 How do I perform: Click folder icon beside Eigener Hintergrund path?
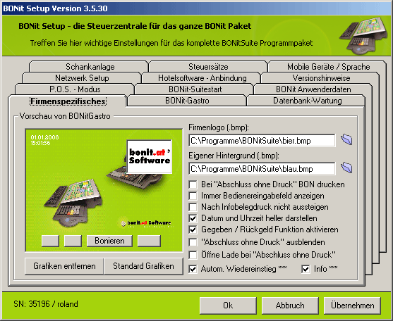click(x=346, y=168)
